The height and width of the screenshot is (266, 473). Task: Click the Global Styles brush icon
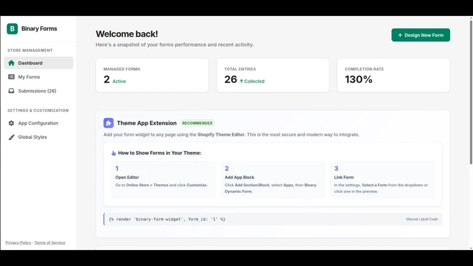[11, 137]
